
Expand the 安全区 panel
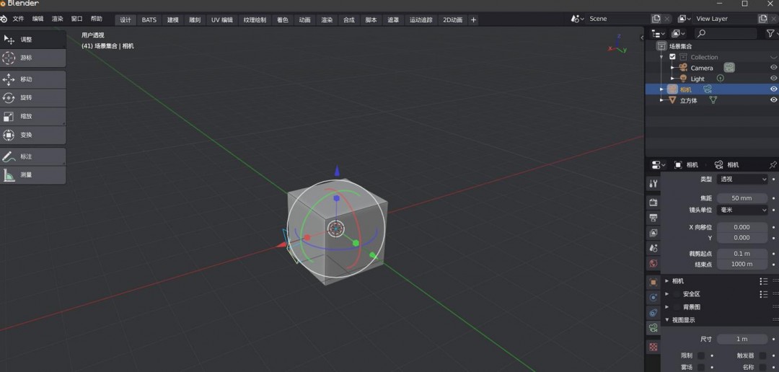coord(667,294)
